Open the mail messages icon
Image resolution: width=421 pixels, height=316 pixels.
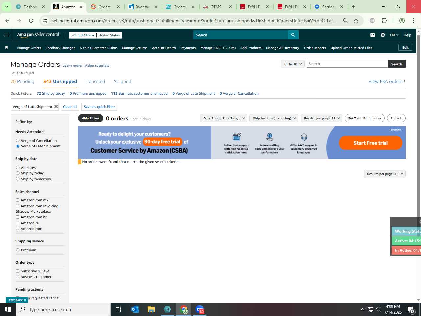click(373, 35)
